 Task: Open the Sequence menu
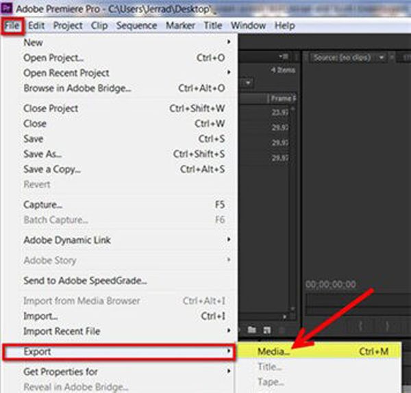pyautogui.click(x=136, y=26)
